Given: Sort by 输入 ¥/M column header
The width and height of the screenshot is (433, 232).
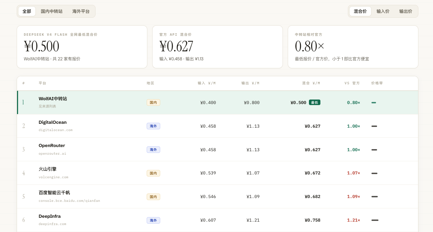Looking at the screenshot, I should [x=207, y=83].
